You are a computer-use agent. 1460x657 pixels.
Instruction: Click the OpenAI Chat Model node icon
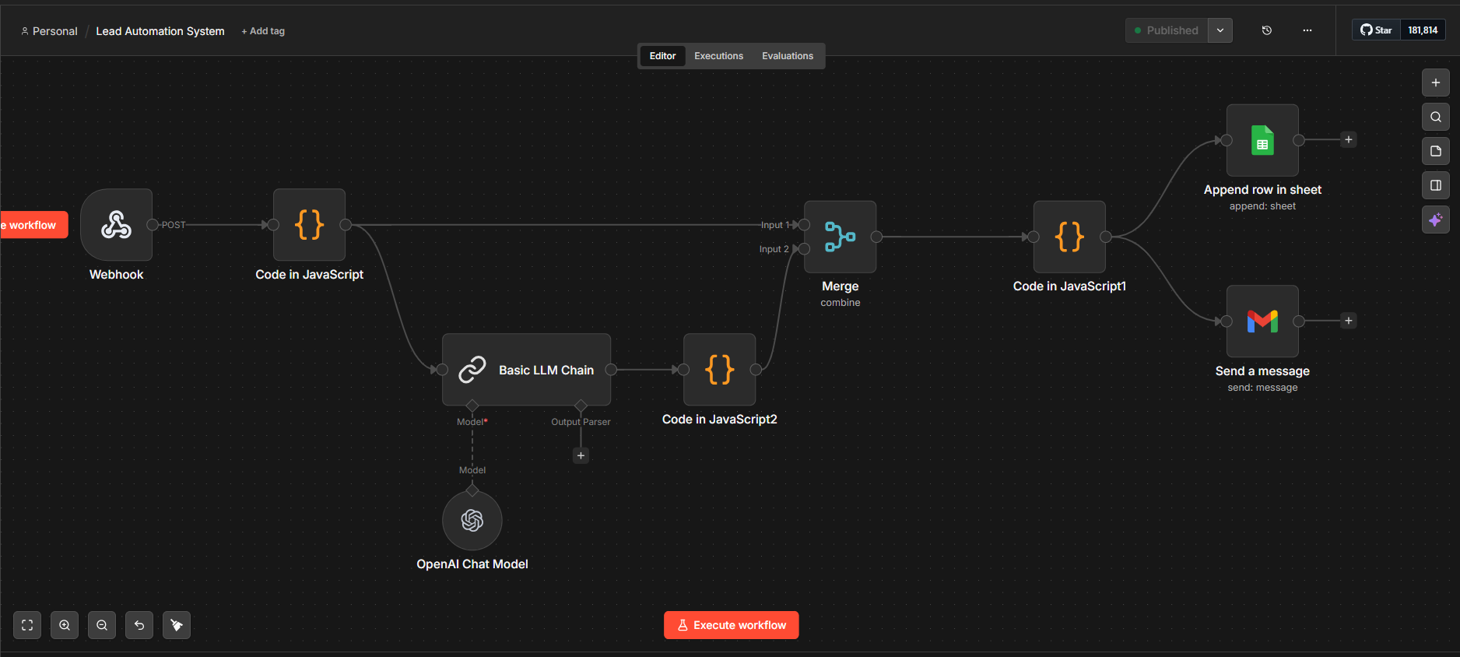pyautogui.click(x=472, y=520)
